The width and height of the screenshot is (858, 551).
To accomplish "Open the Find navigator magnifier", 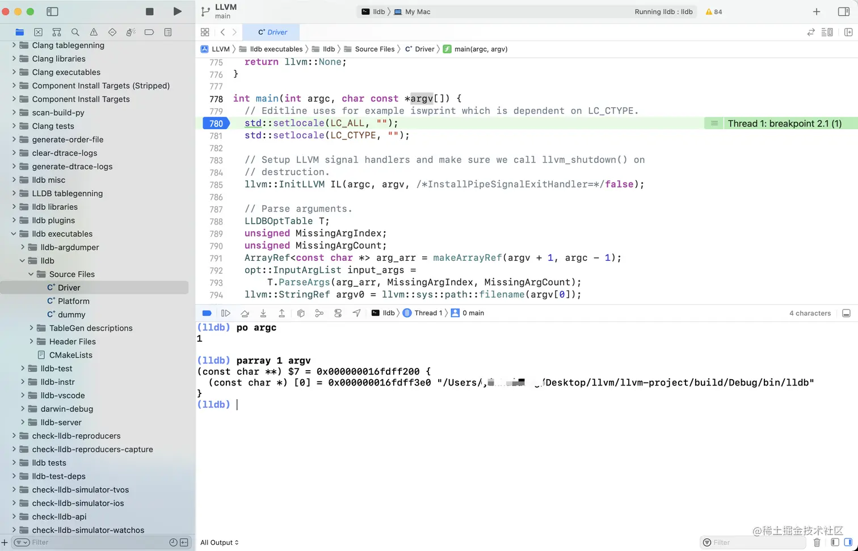I will pos(75,32).
